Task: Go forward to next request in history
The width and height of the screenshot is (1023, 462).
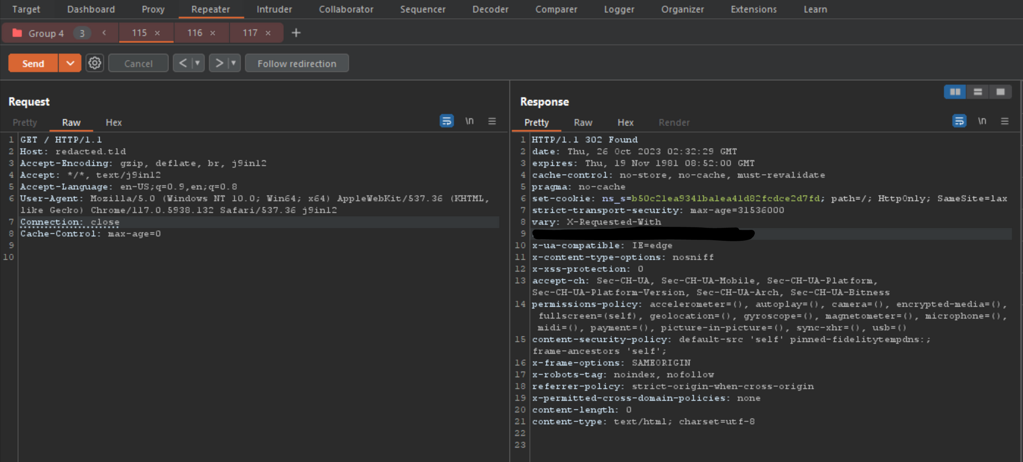Action: (219, 63)
